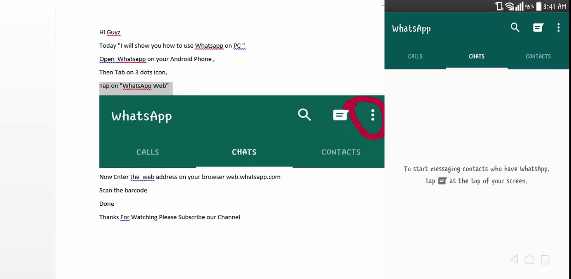The height and width of the screenshot is (279, 571).
Task: Tap the search icon on the live phone screen
Action: [x=515, y=28]
